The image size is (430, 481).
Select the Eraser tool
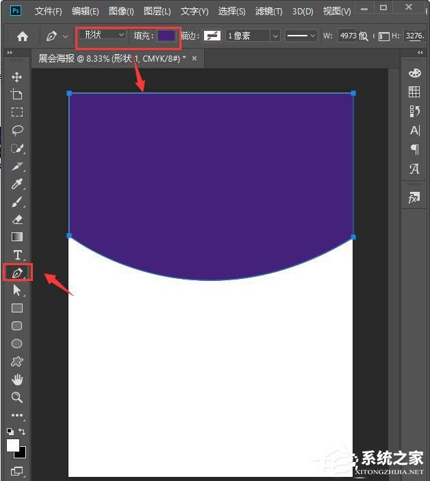(x=17, y=219)
